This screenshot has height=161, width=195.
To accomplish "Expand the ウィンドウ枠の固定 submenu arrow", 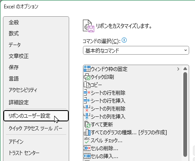I will pos(178,69).
